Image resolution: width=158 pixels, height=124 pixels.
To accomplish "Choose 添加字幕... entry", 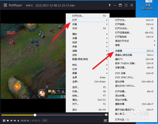I will (x=133, y=96).
